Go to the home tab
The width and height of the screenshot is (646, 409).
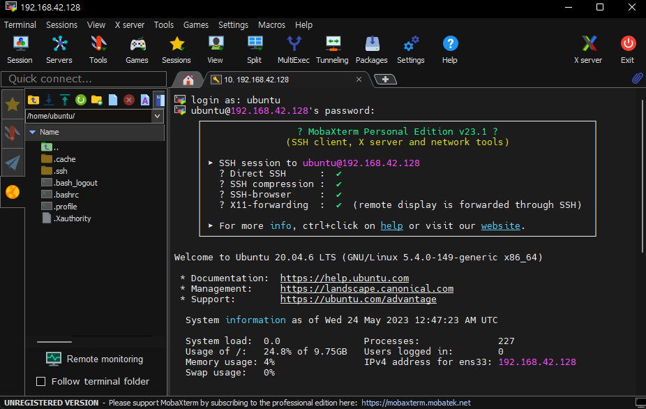pyautogui.click(x=188, y=80)
